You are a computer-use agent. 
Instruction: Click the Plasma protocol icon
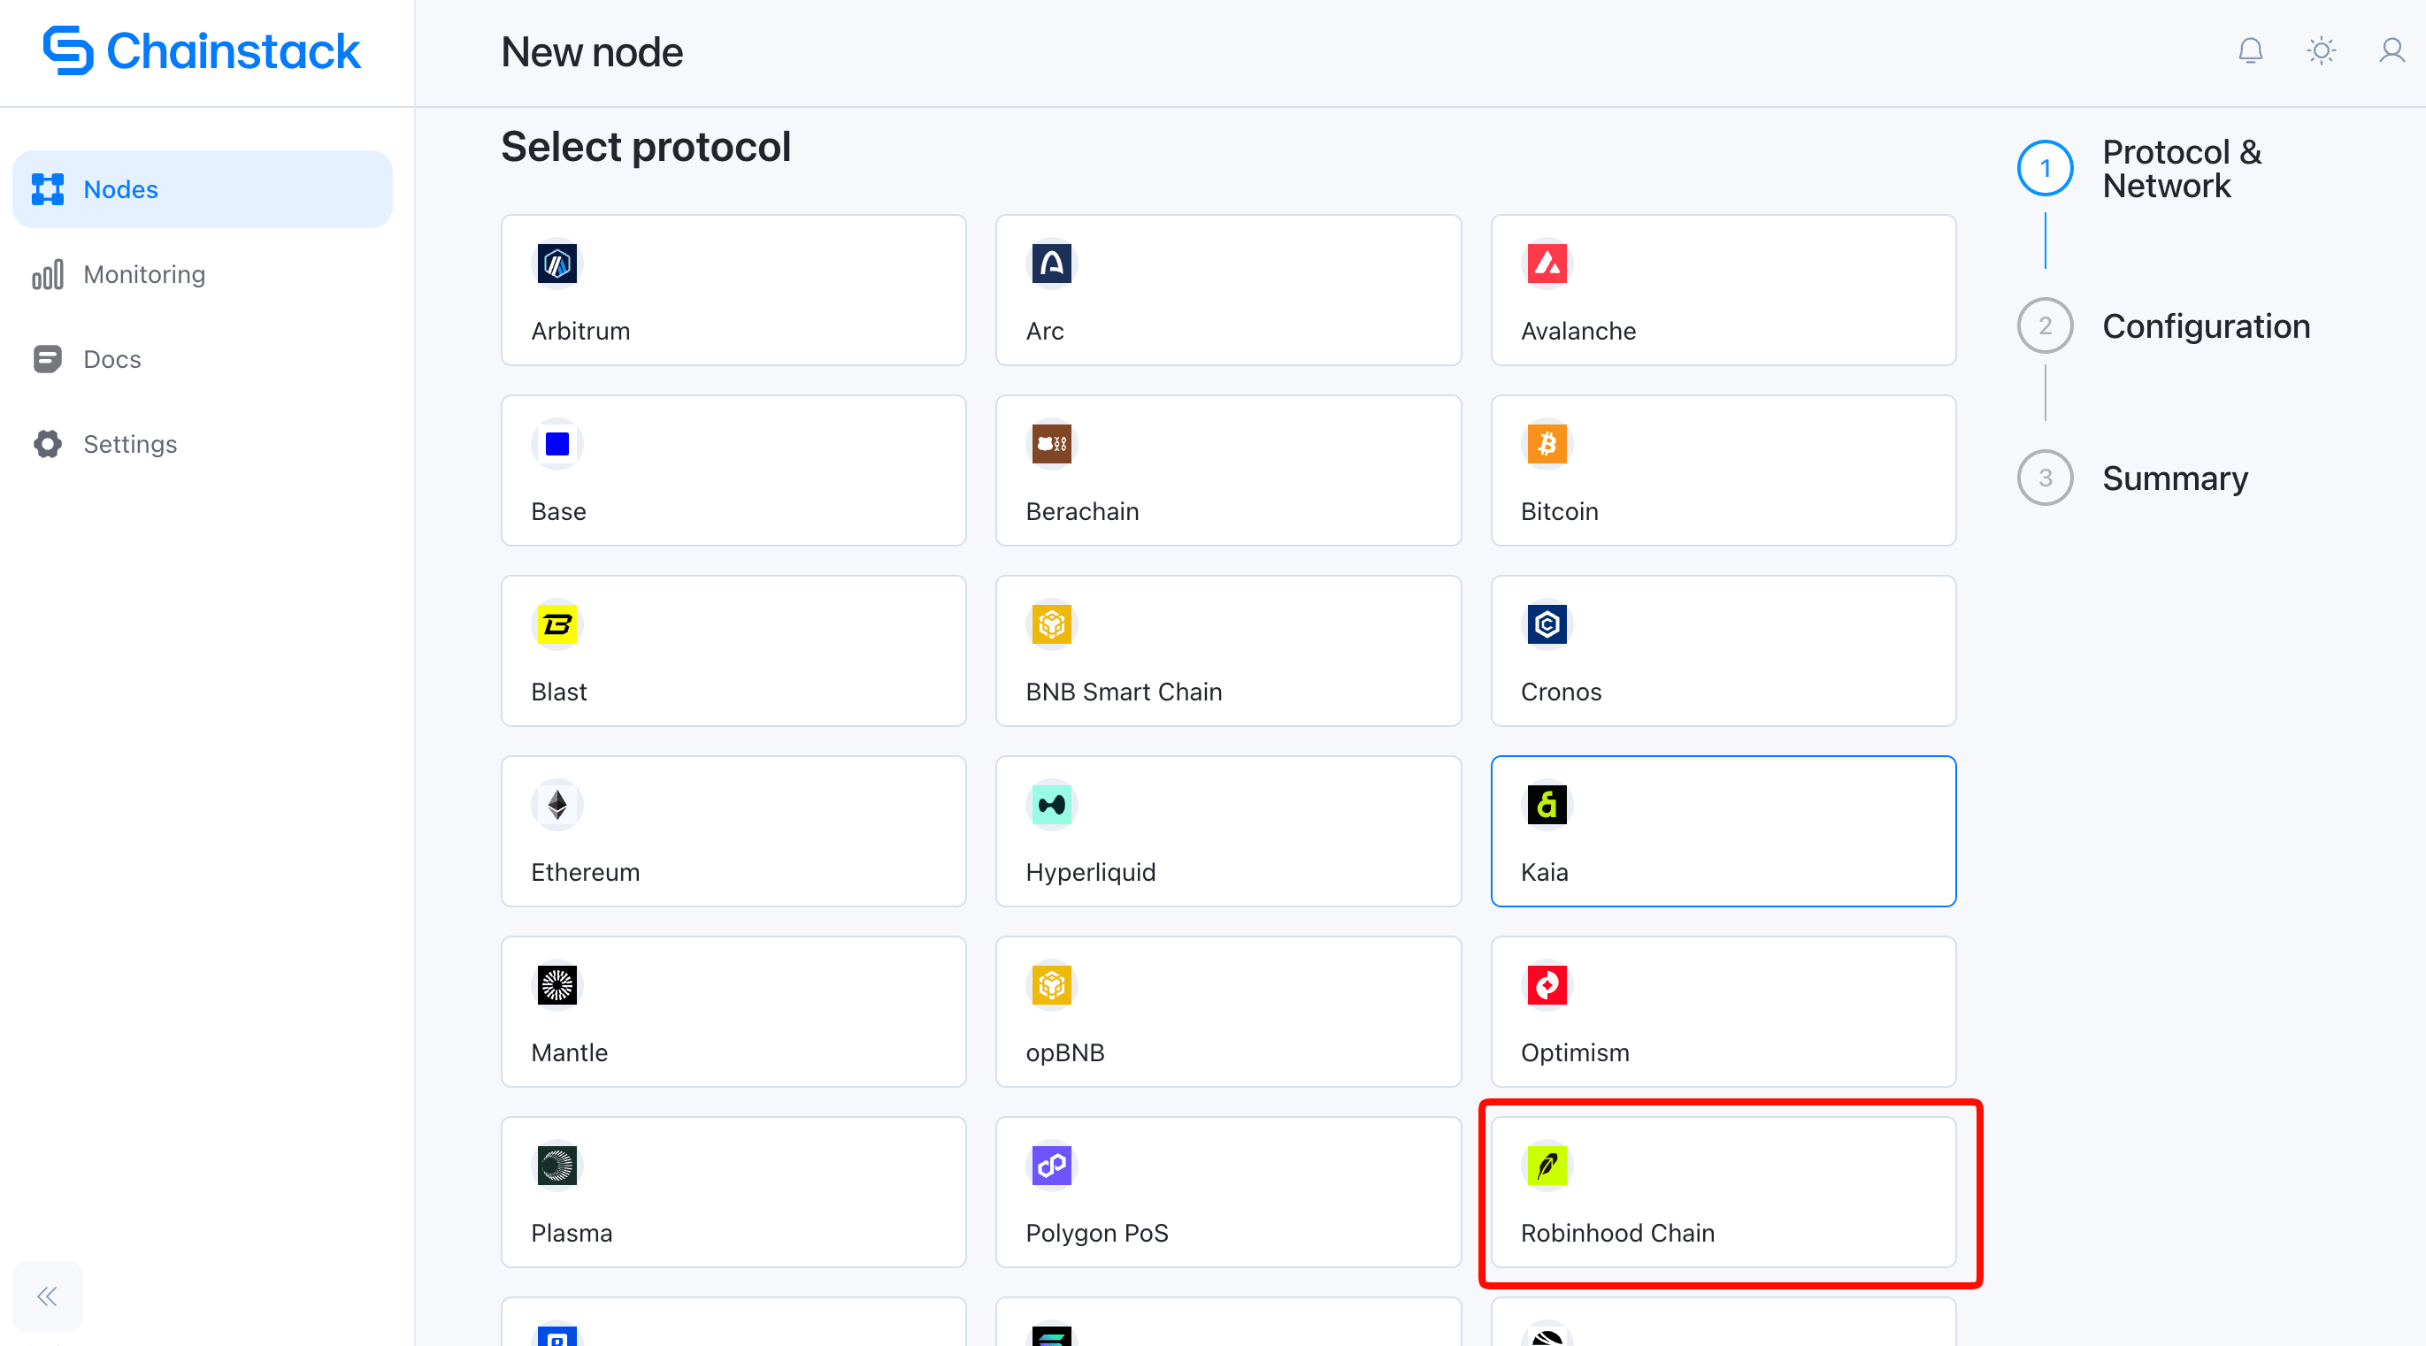[x=557, y=1166]
